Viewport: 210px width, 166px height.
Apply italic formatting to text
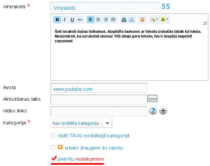pos(65,20)
